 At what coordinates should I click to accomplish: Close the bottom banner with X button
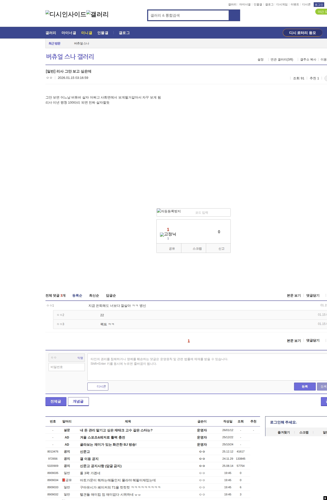pos(325,498)
